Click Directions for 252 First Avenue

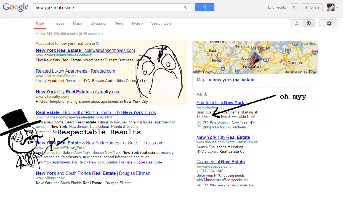pos(238,127)
